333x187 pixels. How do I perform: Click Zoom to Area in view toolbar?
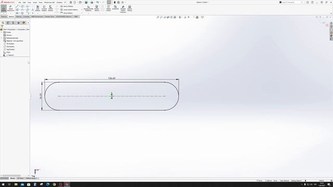point(161,17)
